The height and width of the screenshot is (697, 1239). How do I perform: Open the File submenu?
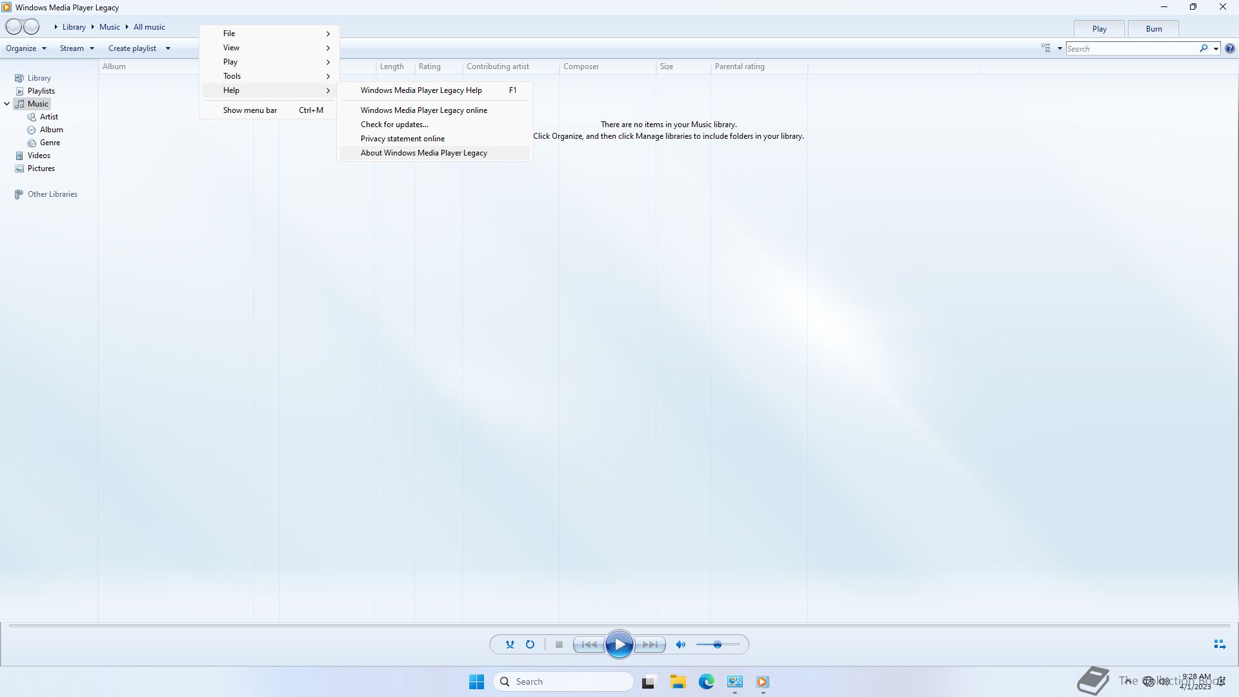coord(270,34)
